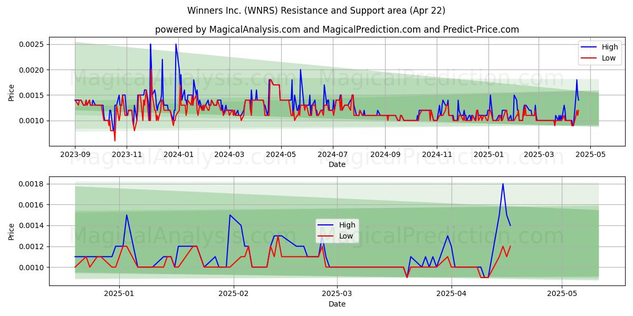The height and width of the screenshot is (316, 633).
Task: Click the '2023-09' x-axis tick label
Action: pos(75,154)
